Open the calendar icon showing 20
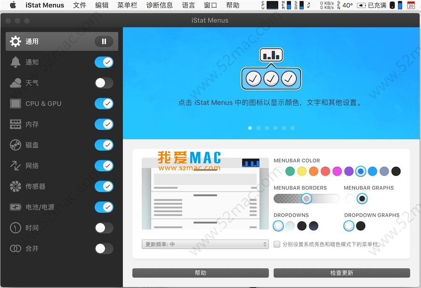 (x=411, y=5)
